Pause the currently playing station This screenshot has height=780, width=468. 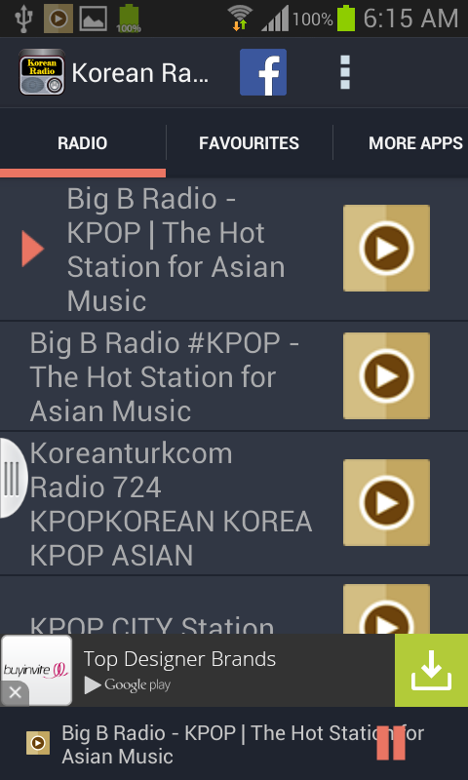391,743
